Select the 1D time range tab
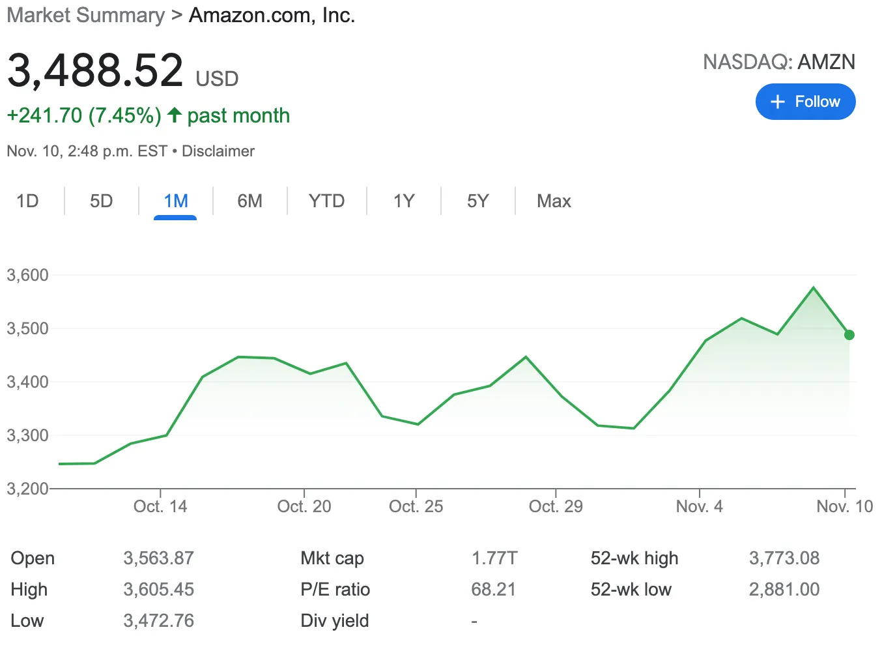The width and height of the screenshot is (882, 649). [27, 201]
